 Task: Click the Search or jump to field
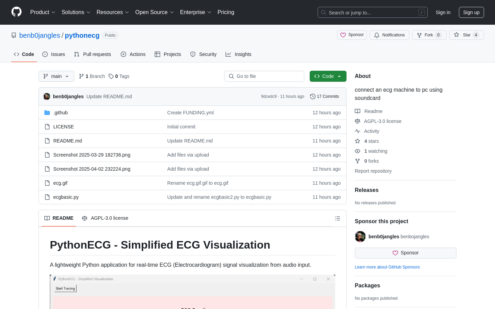coord(373,12)
